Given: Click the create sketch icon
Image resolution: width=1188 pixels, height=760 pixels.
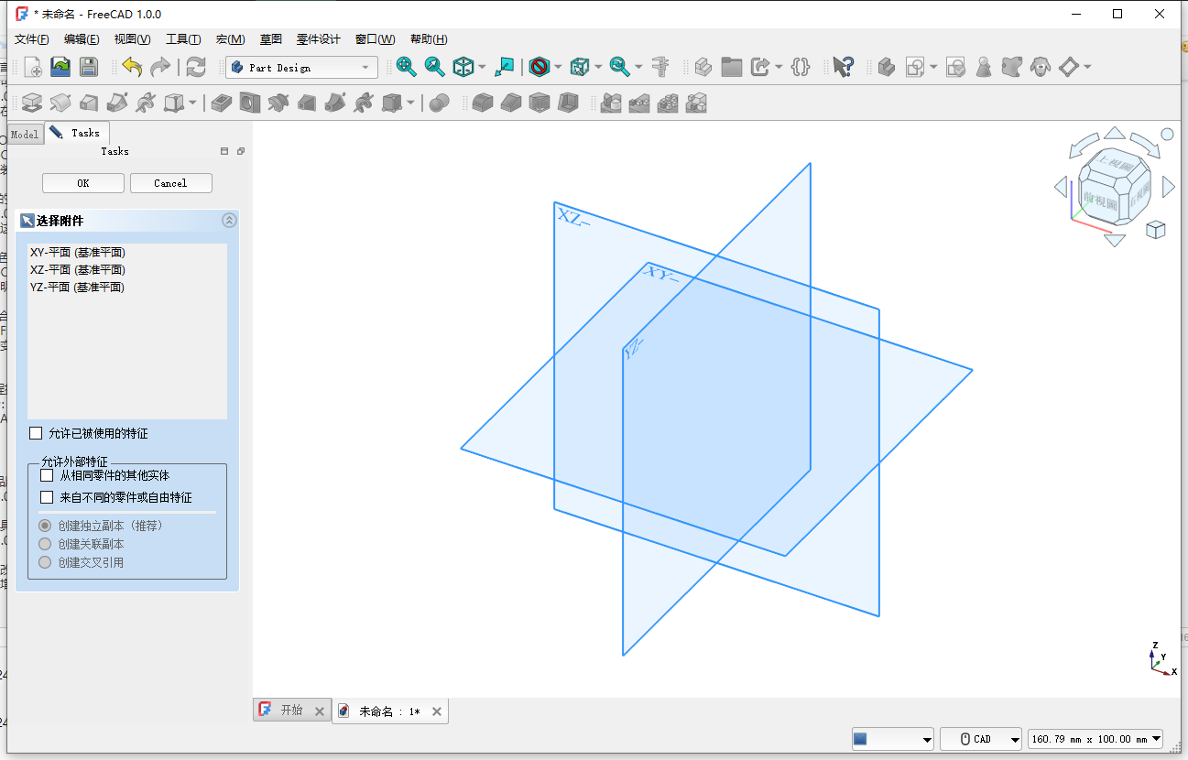Looking at the screenshot, I should coord(914,67).
